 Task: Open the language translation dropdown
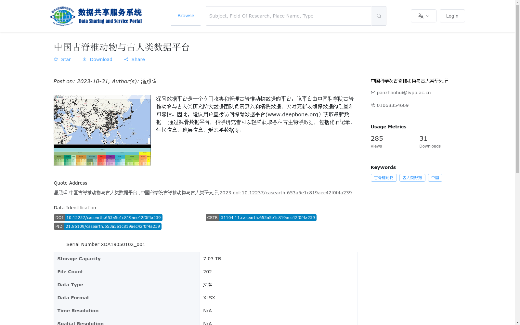423,16
